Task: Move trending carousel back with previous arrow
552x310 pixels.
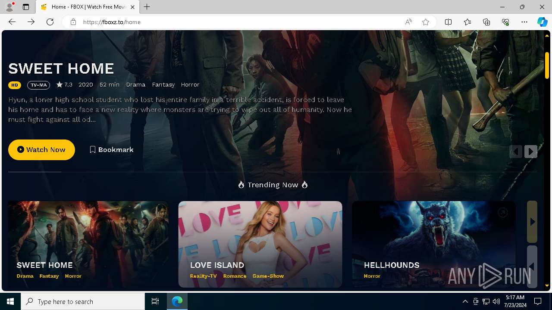Action: click(532, 267)
